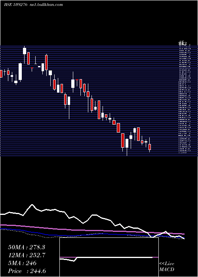Select the 12MA : 252.7 reading

27,255
